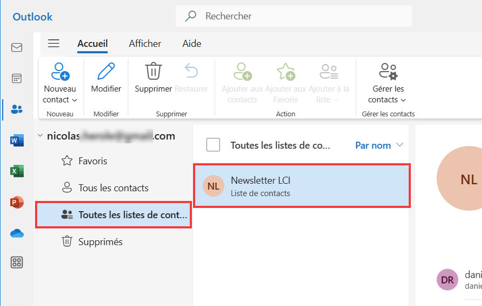Switch to the Aide tab

click(192, 44)
